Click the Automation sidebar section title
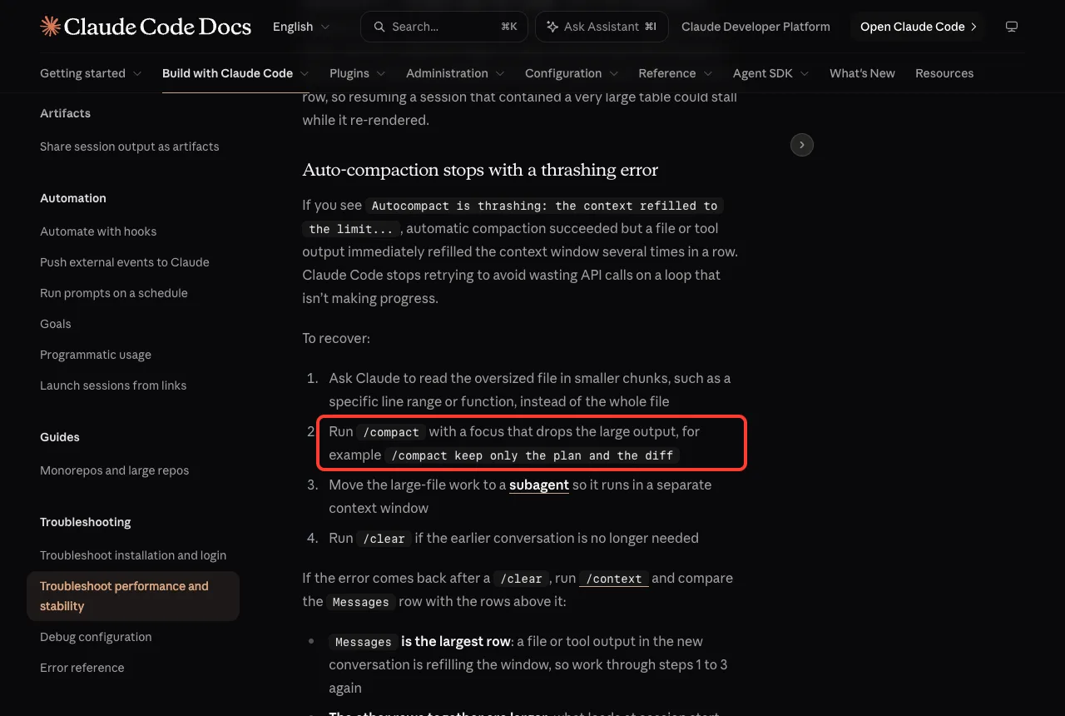The image size is (1065, 716). click(x=73, y=198)
